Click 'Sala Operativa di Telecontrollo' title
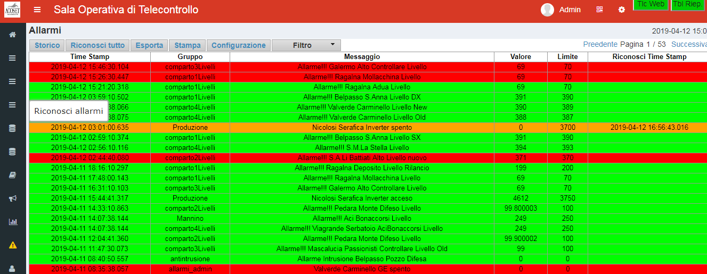This screenshot has height=274, width=707. 126,10
